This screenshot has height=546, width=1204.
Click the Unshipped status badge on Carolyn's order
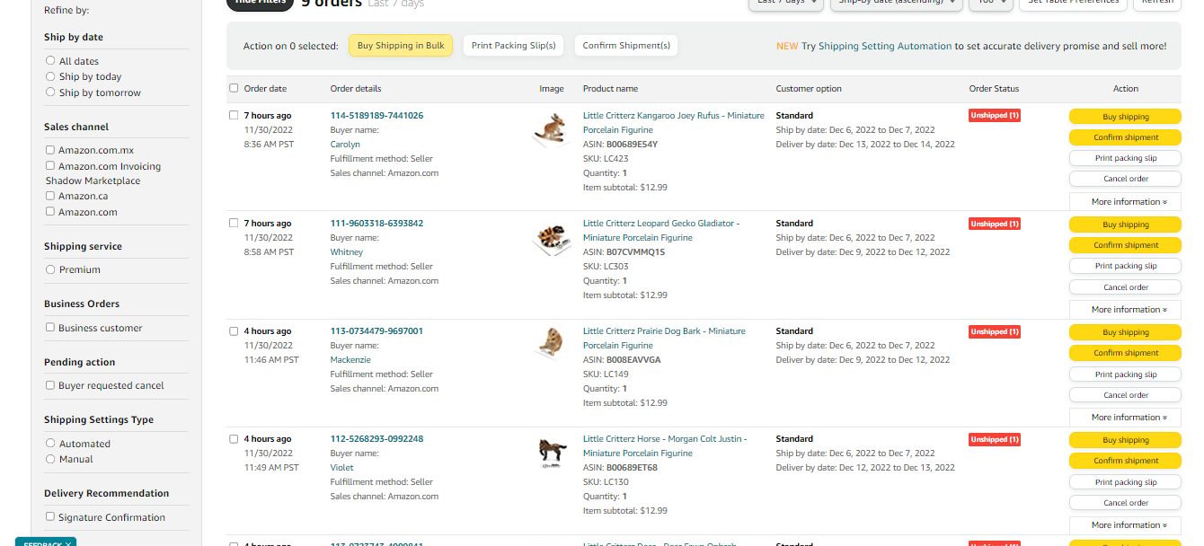(995, 116)
